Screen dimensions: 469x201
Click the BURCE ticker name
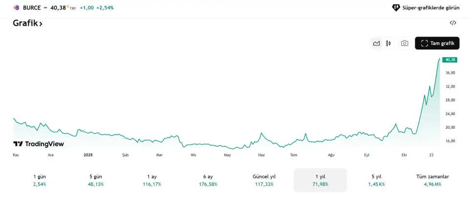(x=32, y=8)
